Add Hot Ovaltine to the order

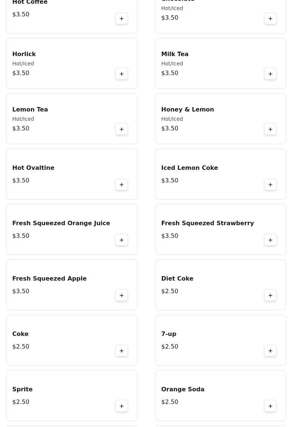(x=122, y=185)
